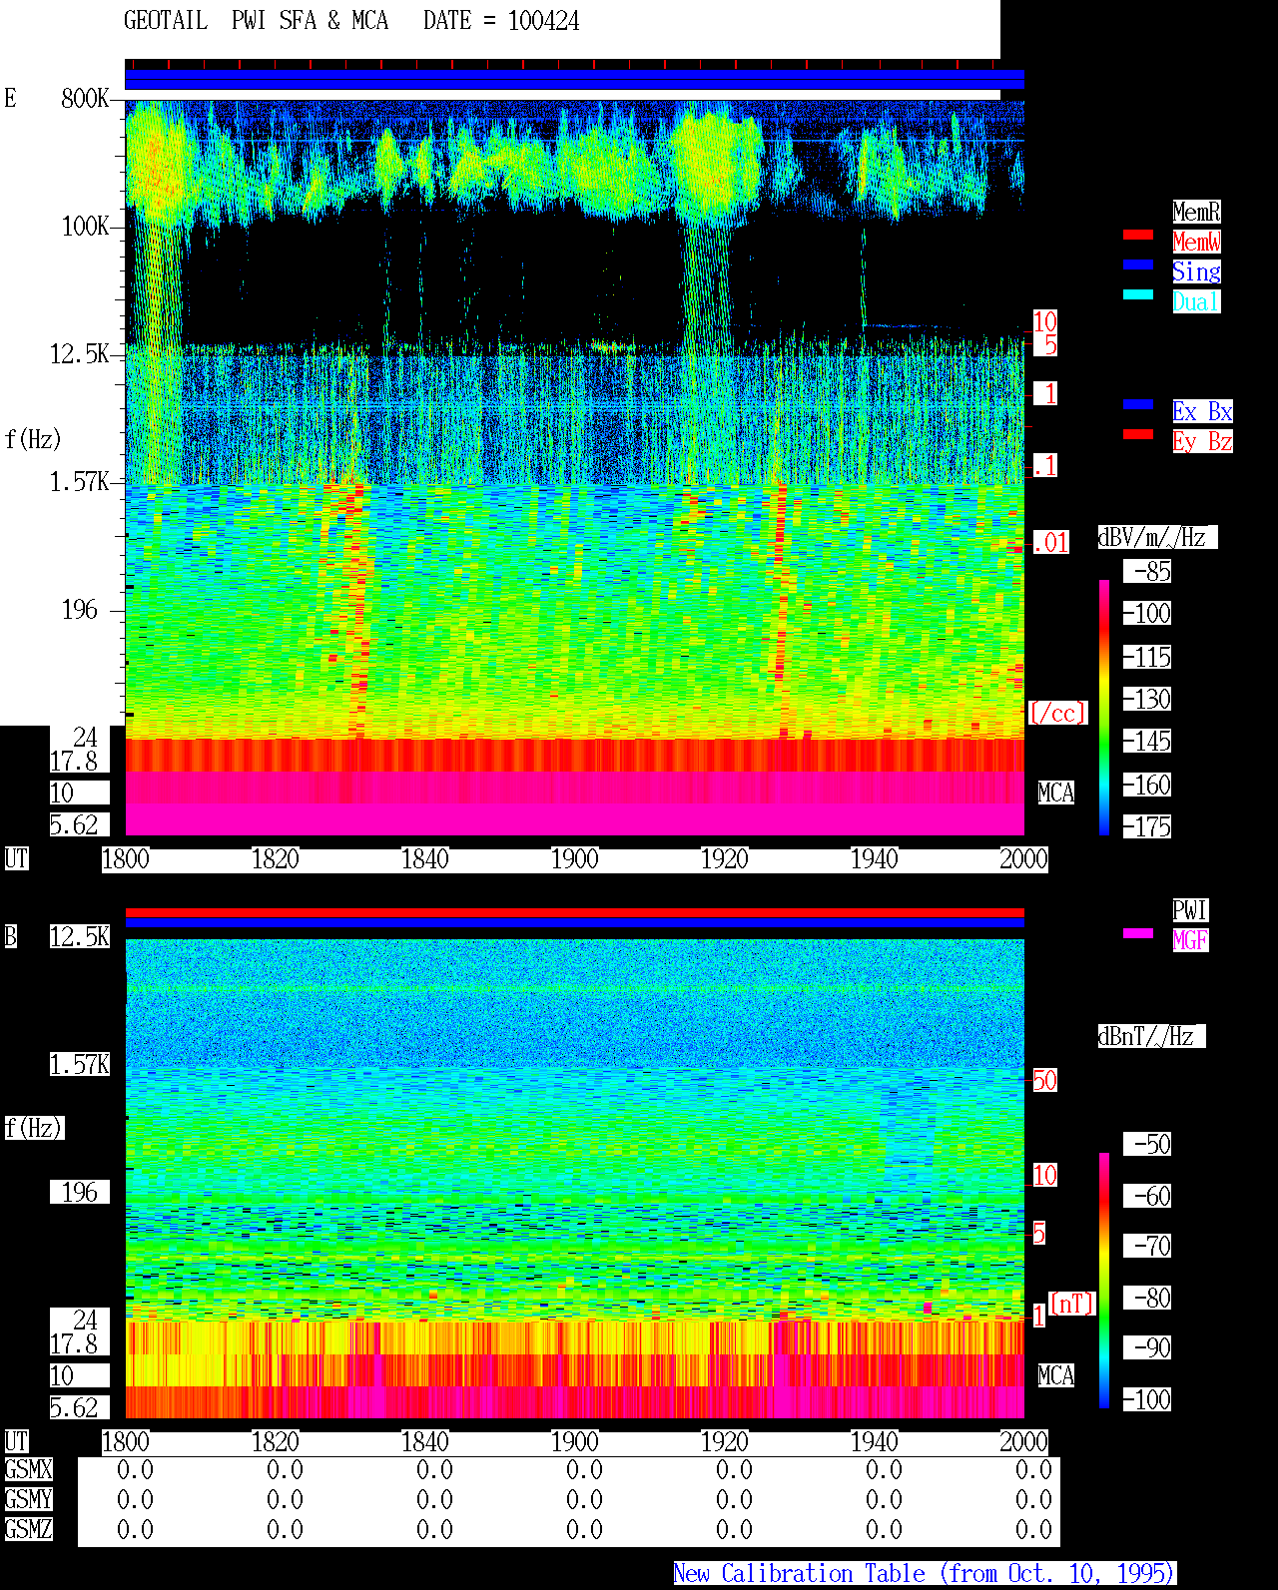Click the PWI legend label
The width and height of the screenshot is (1278, 1590).
(x=1190, y=910)
